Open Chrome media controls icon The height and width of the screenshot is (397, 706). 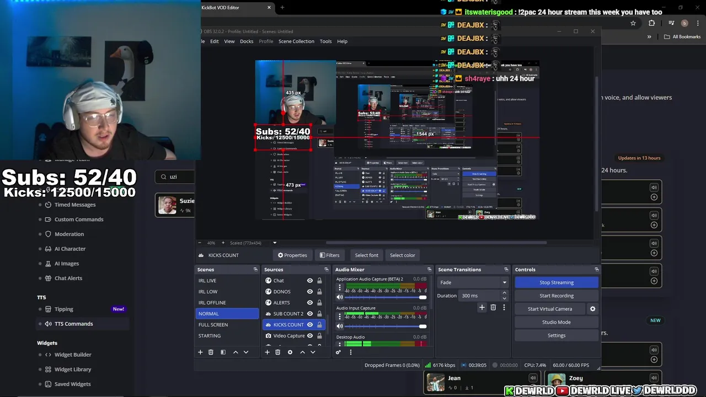[671, 23]
